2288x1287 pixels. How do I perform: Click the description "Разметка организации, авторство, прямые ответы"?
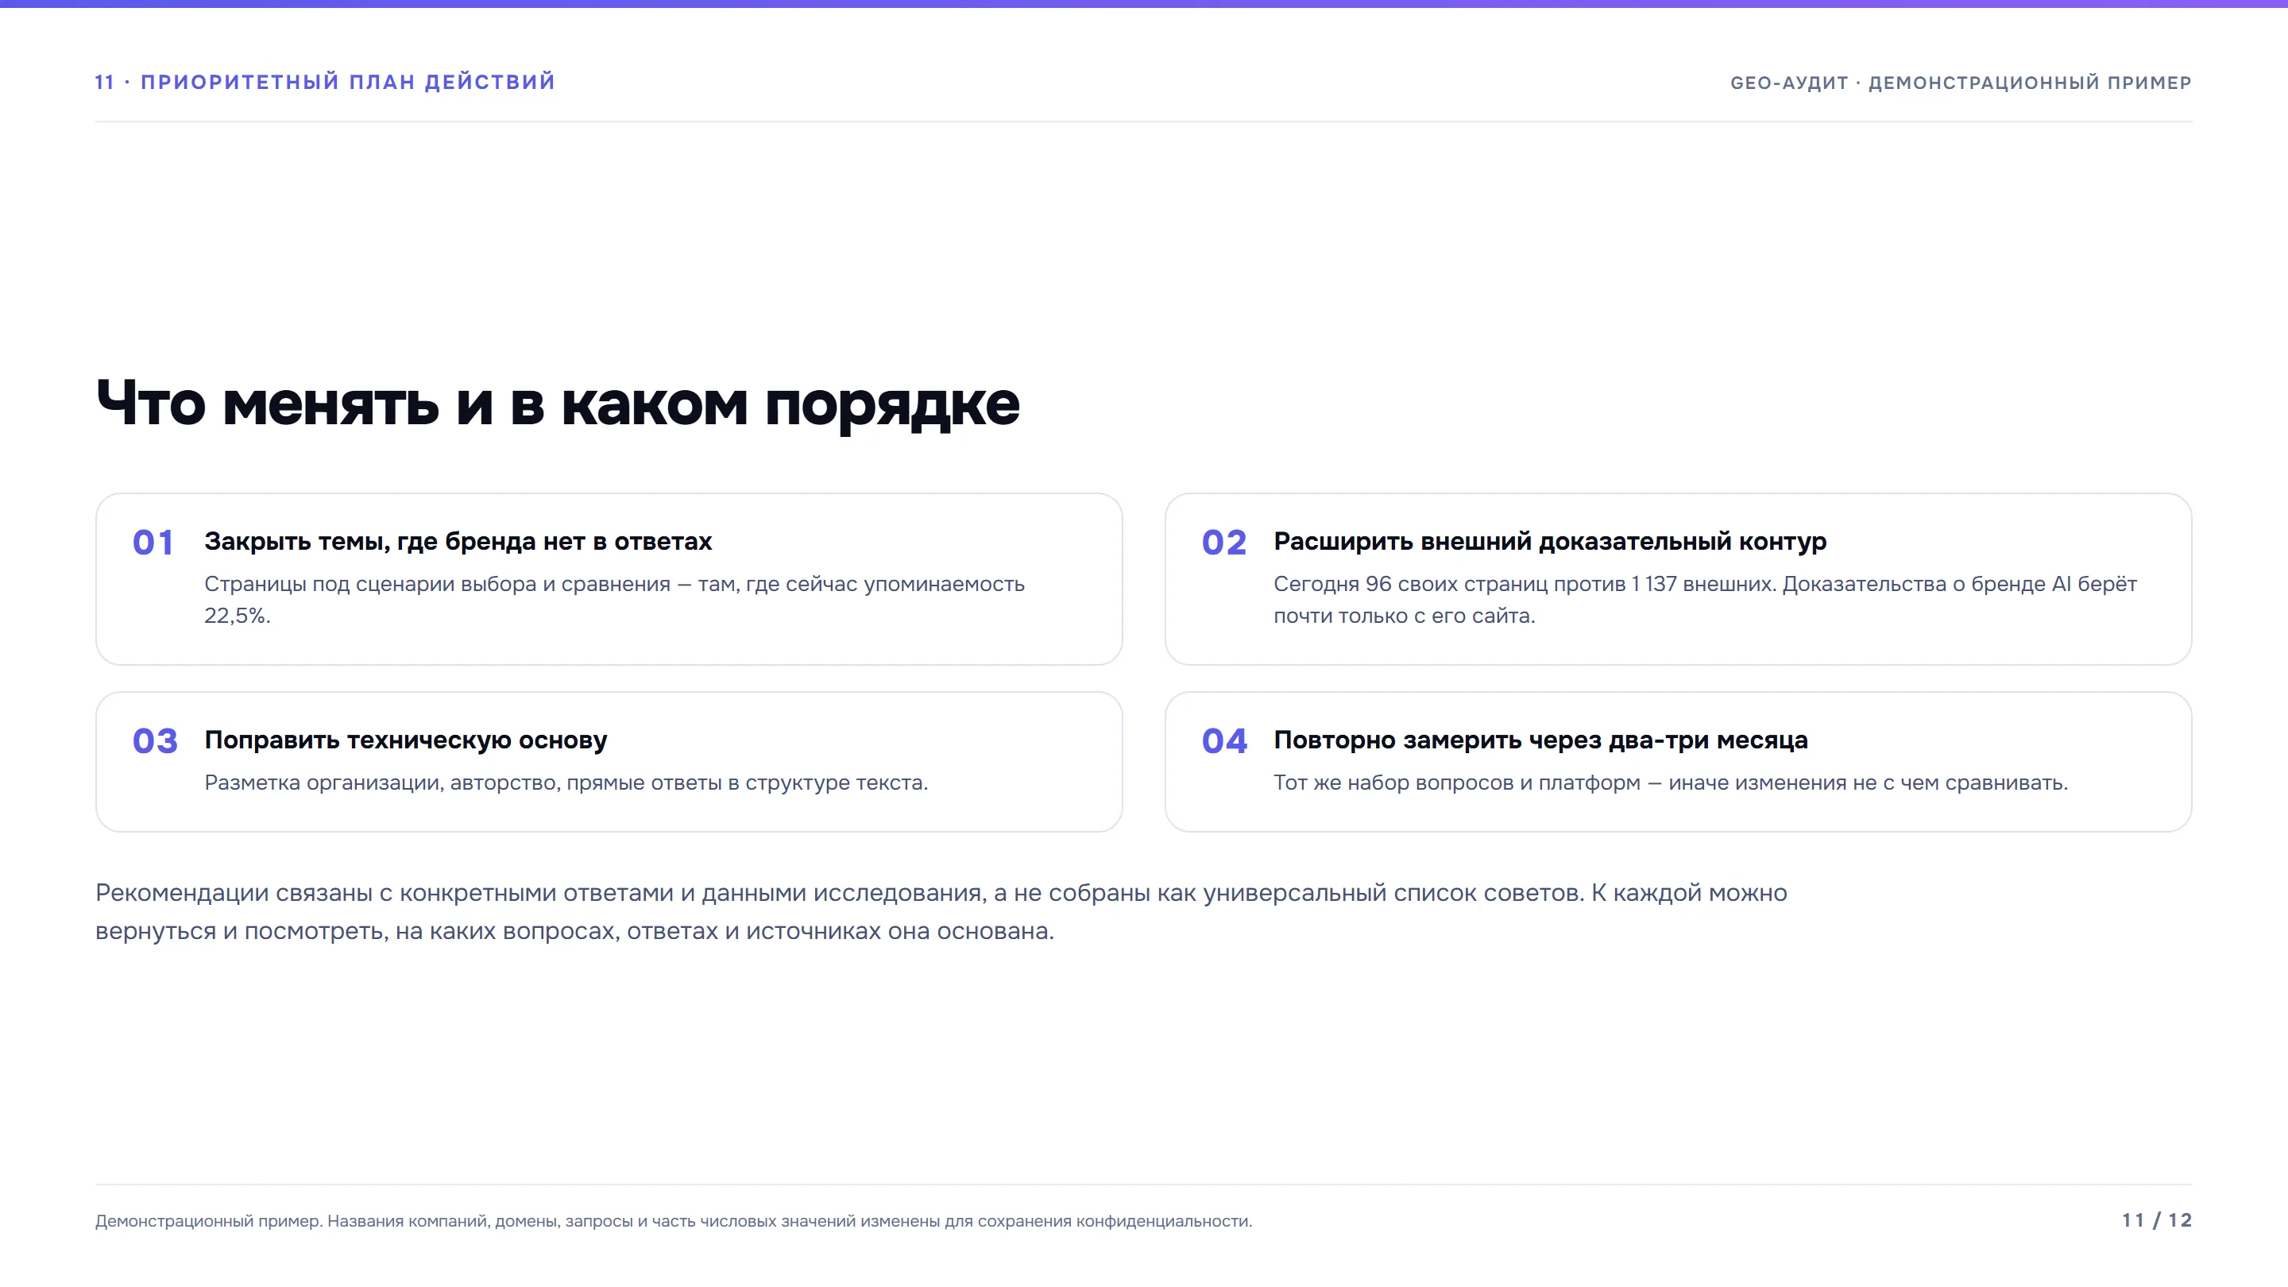(566, 783)
